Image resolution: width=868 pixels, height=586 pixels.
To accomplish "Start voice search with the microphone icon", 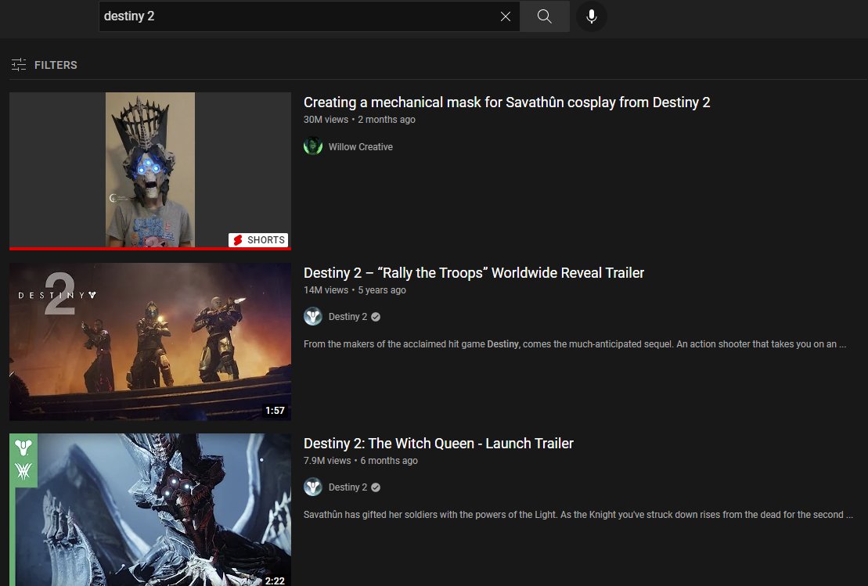I will pos(591,16).
